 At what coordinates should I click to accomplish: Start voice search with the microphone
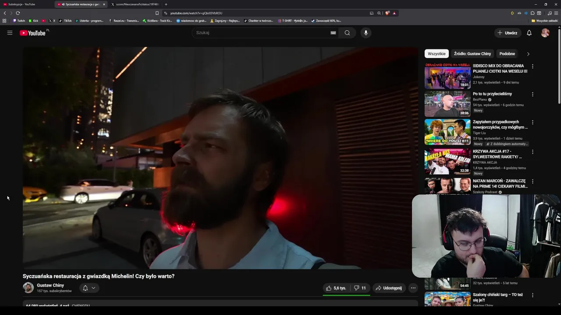[x=366, y=33]
